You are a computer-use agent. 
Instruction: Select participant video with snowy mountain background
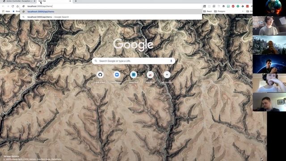tap(269, 45)
